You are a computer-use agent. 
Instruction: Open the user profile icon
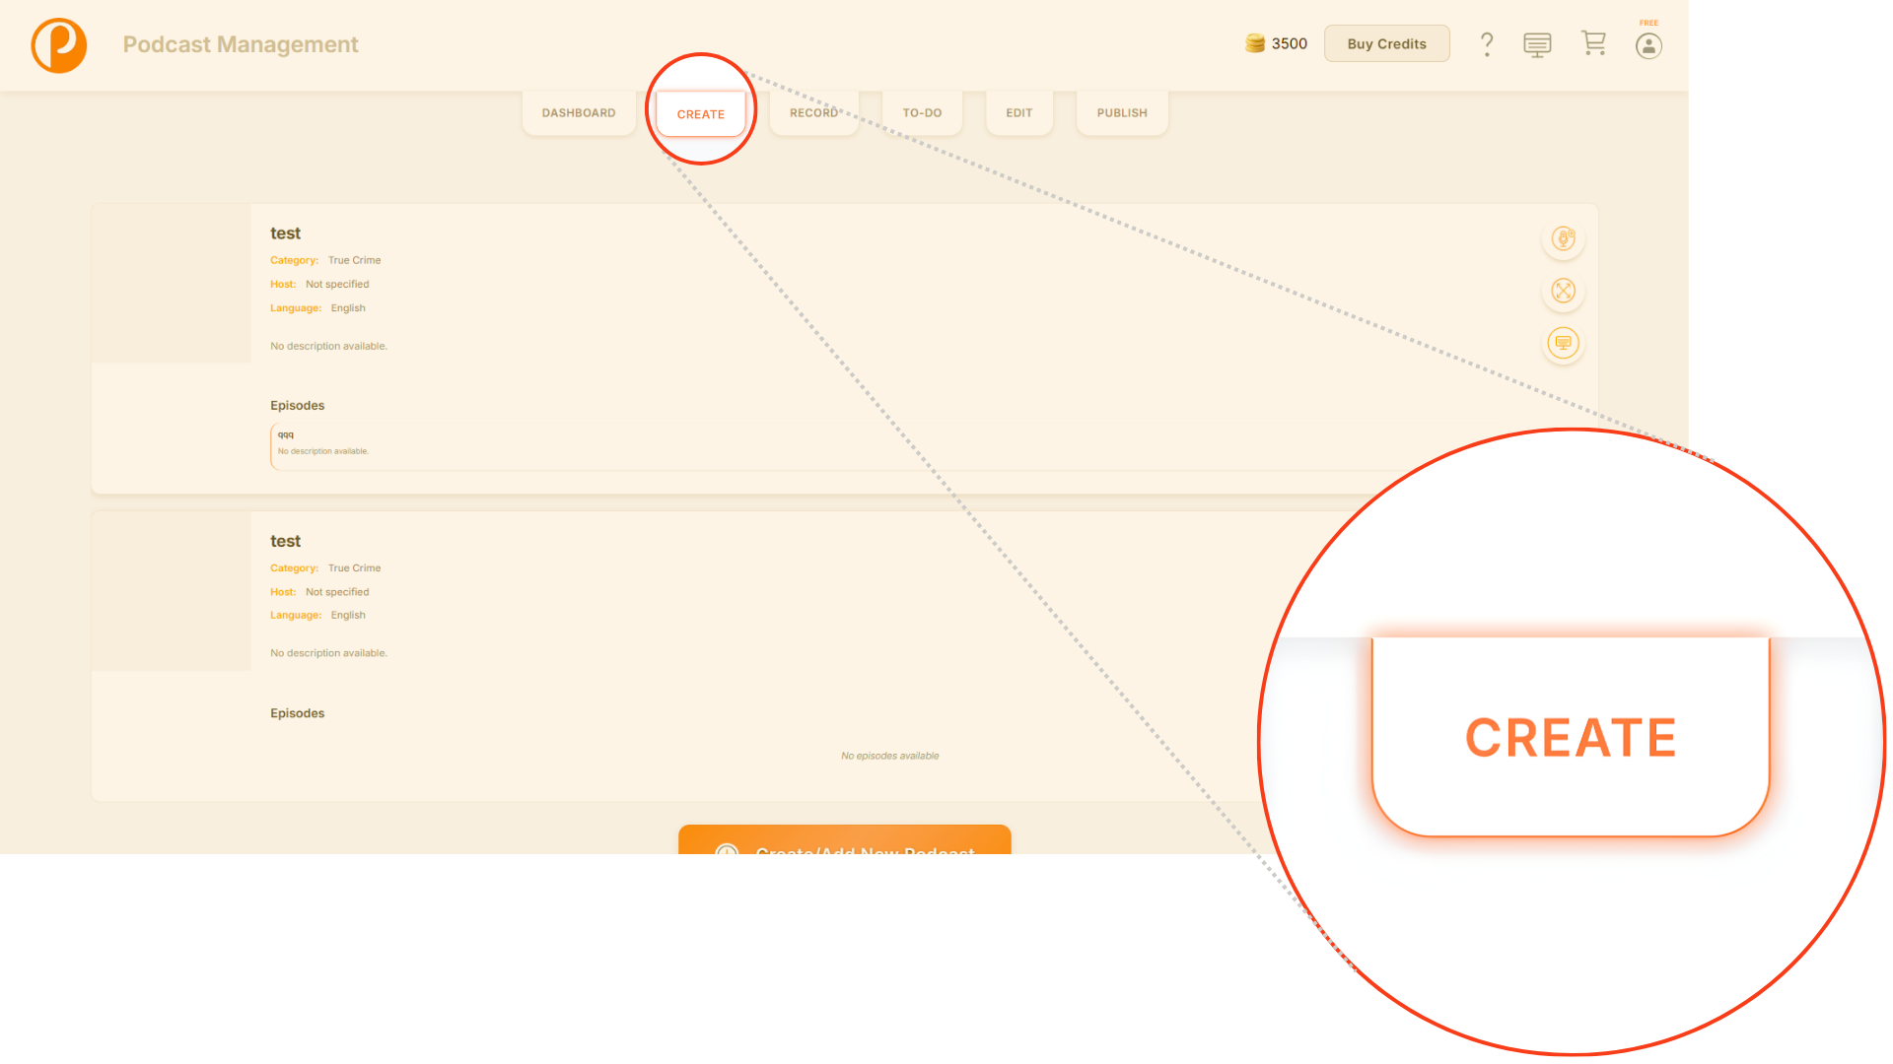(x=1648, y=46)
